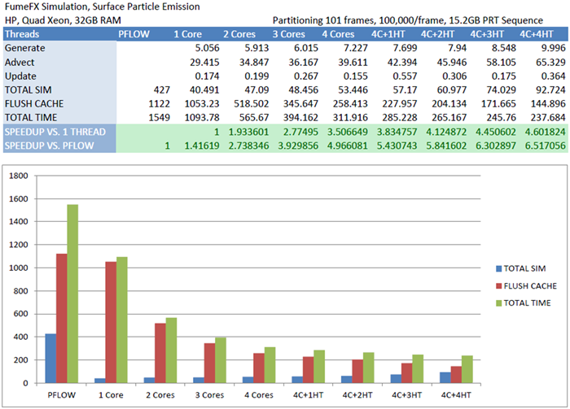The image size is (570, 409).
Task: Click the red PFLOW flush cache bar
Action: pos(61,318)
